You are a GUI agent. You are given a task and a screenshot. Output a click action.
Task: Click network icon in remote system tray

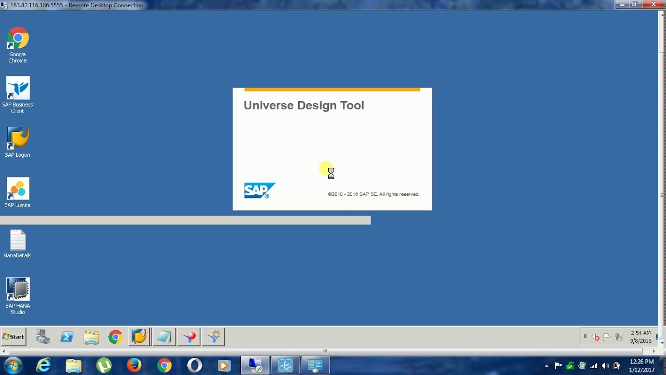pos(619,337)
